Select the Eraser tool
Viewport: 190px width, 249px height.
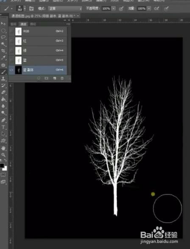[x=3, y=92]
